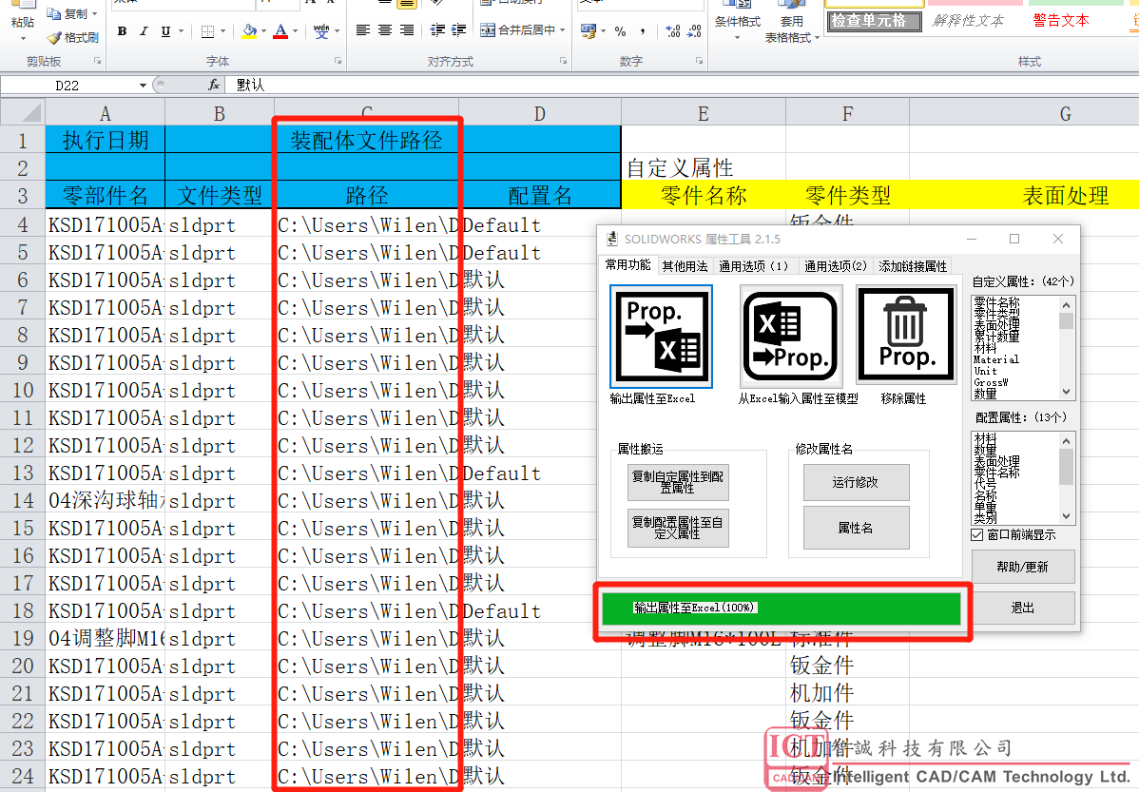The width and height of the screenshot is (1139, 792).
Task: Click the 帮助/更新 button
Action: (1023, 567)
